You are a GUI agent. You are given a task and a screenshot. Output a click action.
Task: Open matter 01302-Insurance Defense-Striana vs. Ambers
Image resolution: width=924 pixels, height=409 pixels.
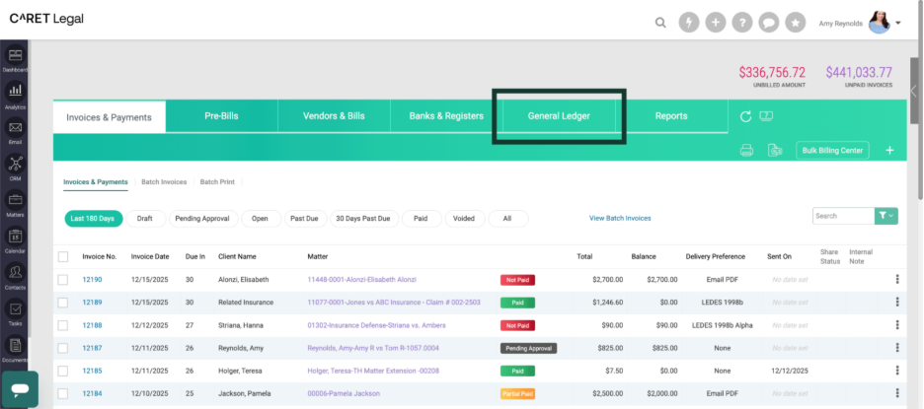tap(376, 325)
